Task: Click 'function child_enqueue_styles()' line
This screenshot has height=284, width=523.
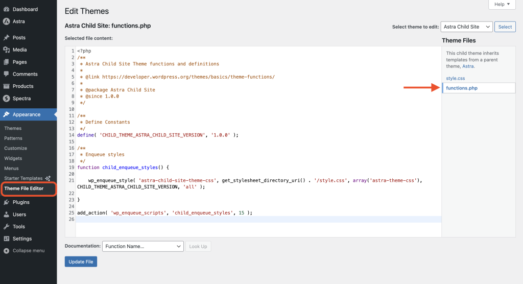Action: point(123,168)
